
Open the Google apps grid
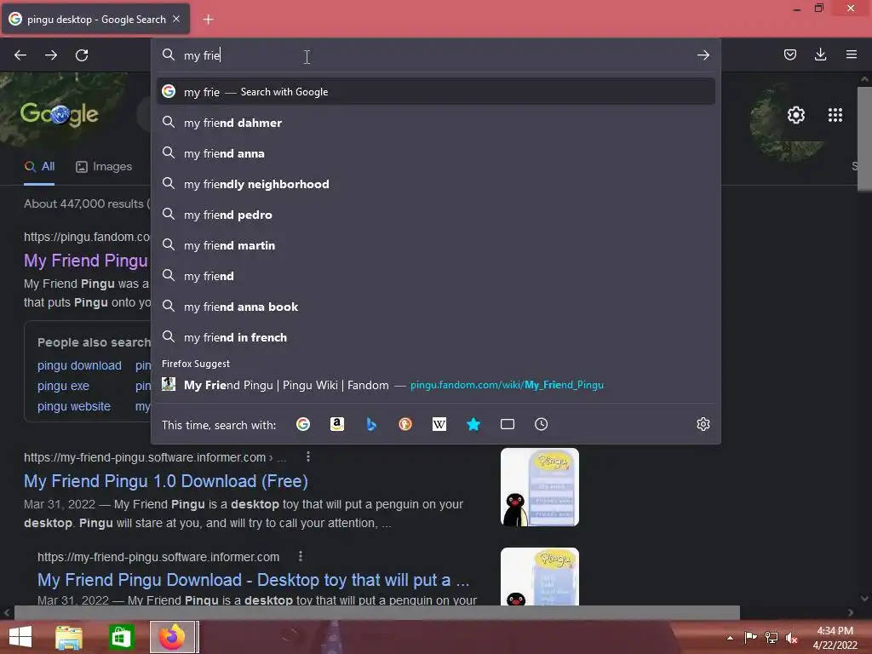point(835,115)
